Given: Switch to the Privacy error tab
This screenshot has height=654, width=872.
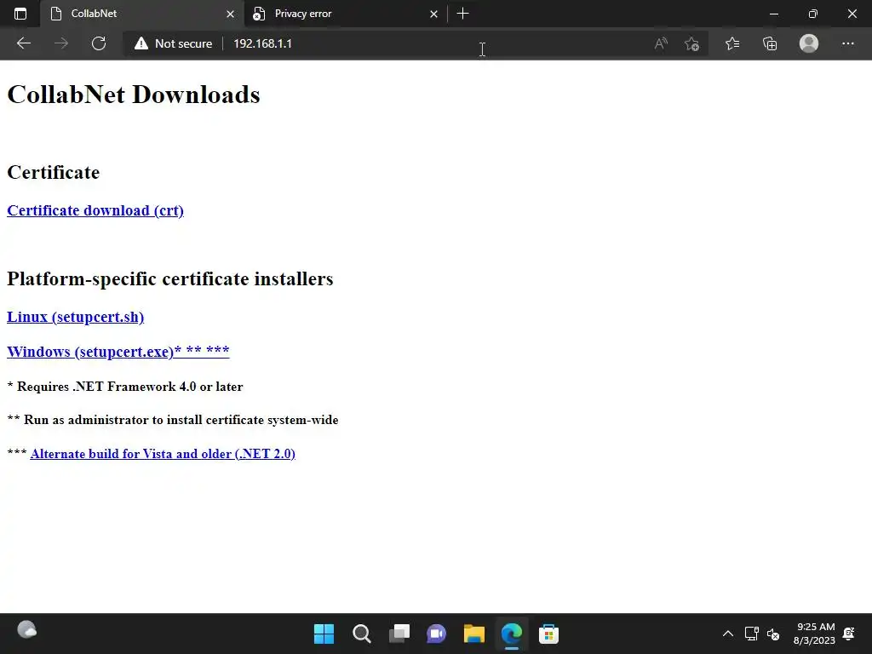Looking at the screenshot, I should (345, 14).
